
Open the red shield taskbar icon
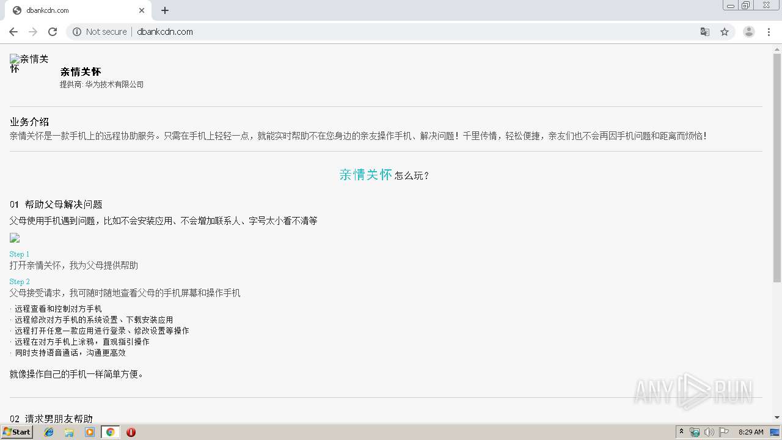[131, 432]
